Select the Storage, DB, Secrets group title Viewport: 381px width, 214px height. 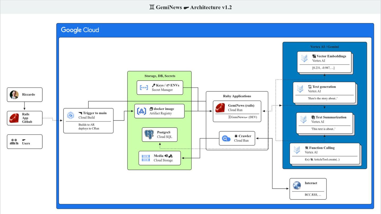point(160,76)
